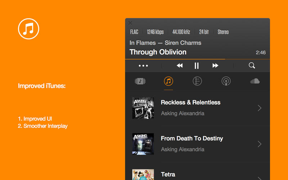
Task: Click the Through Oblivion track title
Action: click(x=158, y=52)
